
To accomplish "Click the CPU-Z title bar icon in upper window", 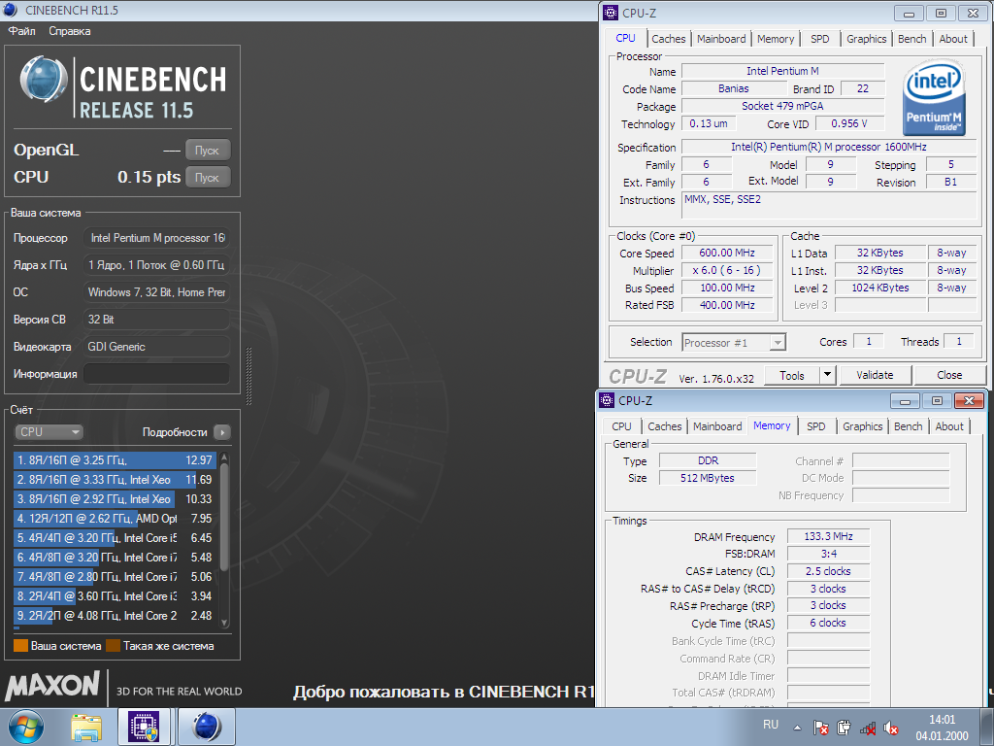I will 610,12.
